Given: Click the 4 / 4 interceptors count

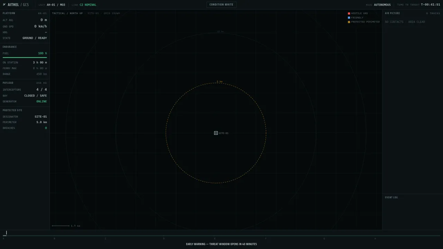Looking at the screenshot, I should coord(42,90).
